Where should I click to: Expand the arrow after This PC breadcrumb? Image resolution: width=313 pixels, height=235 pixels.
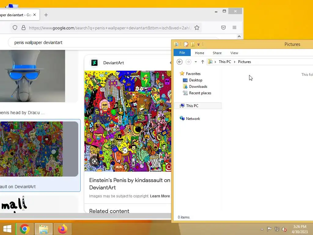click(234, 62)
